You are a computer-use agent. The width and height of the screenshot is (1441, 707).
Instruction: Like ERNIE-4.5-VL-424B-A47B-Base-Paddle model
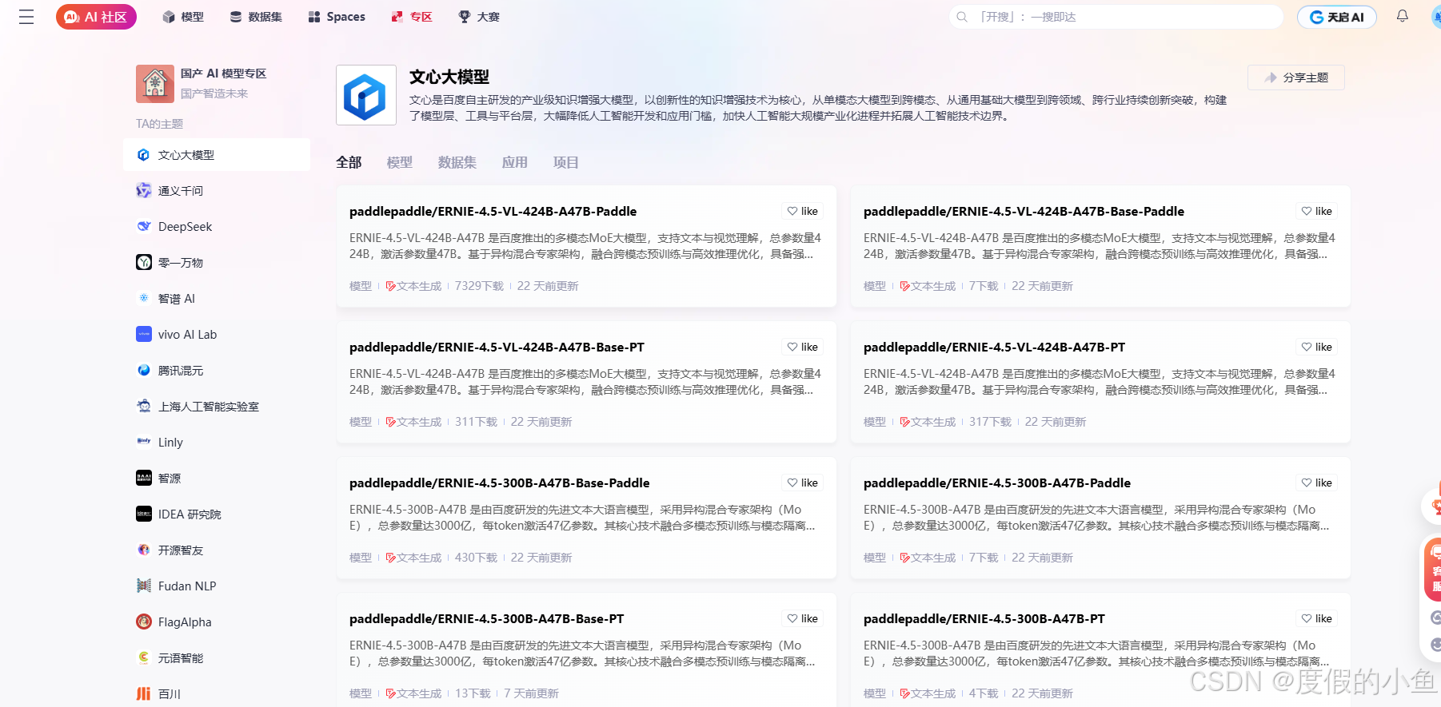pos(1317,211)
